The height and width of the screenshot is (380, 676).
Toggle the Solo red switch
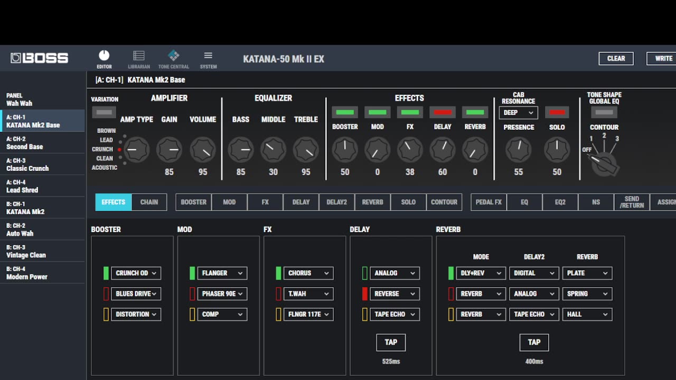[x=557, y=112]
